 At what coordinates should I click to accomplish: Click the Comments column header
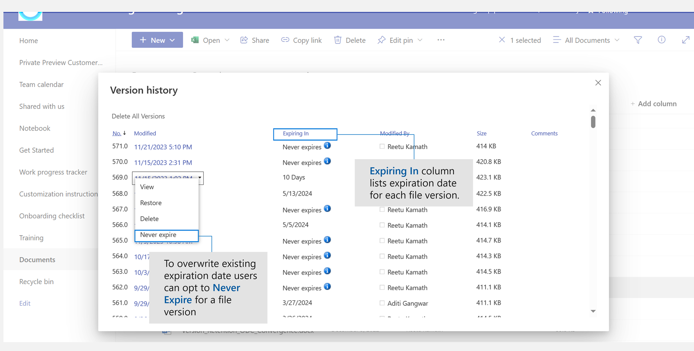(x=544, y=133)
